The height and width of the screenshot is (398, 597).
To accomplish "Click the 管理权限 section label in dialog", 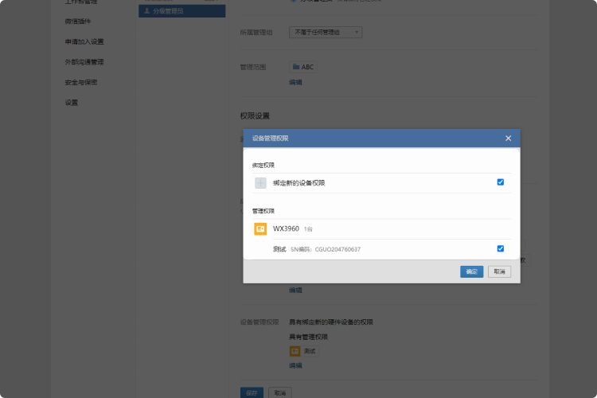I will point(263,211).
